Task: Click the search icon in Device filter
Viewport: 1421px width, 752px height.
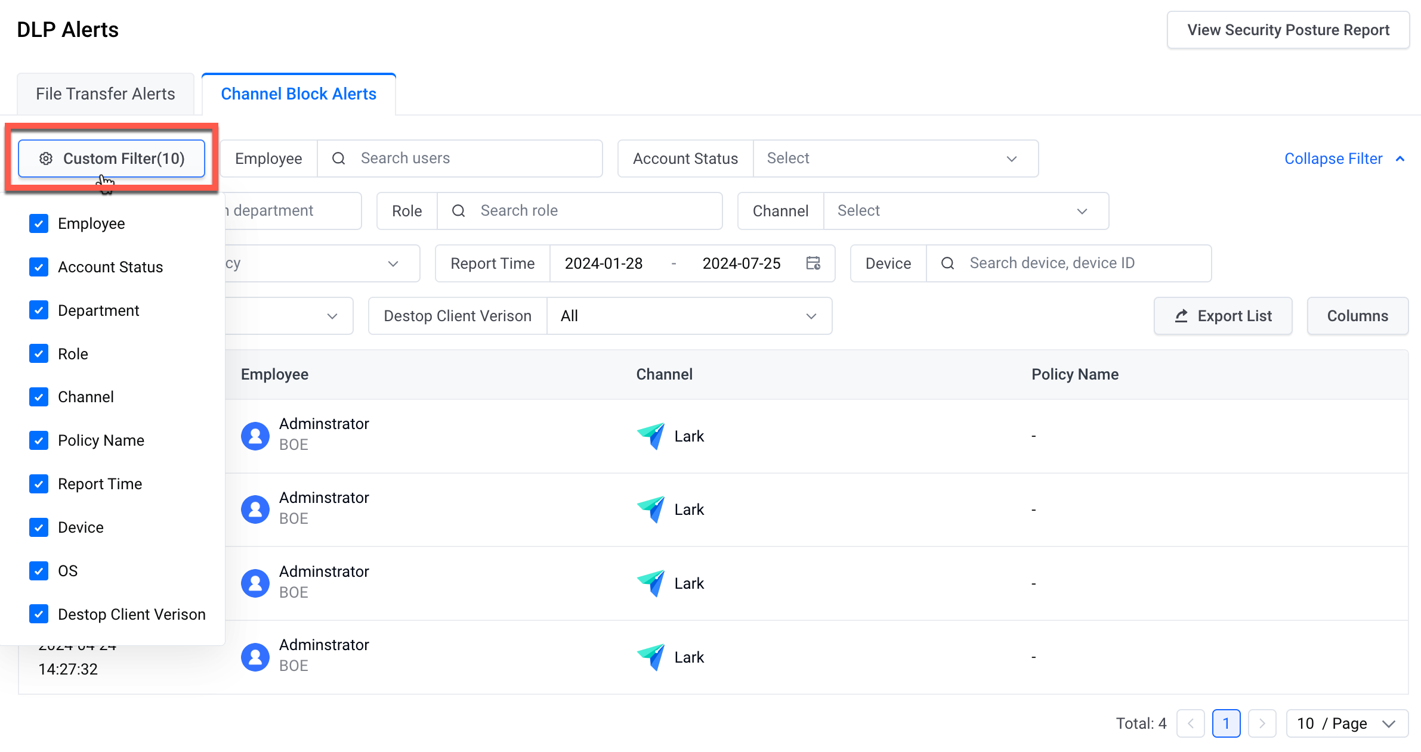Action: (x=948, y=263)
